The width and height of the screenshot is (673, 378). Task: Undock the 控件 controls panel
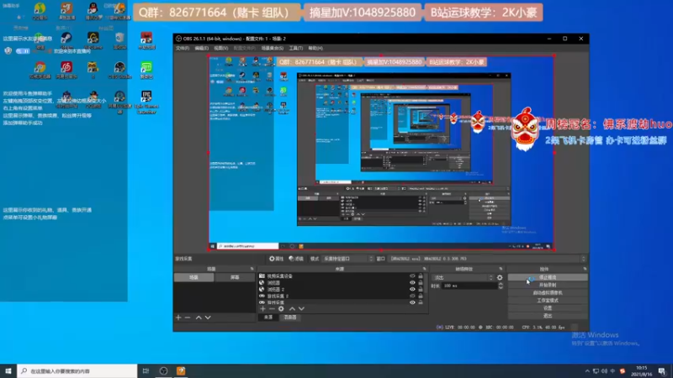click(x=585, y=269)
